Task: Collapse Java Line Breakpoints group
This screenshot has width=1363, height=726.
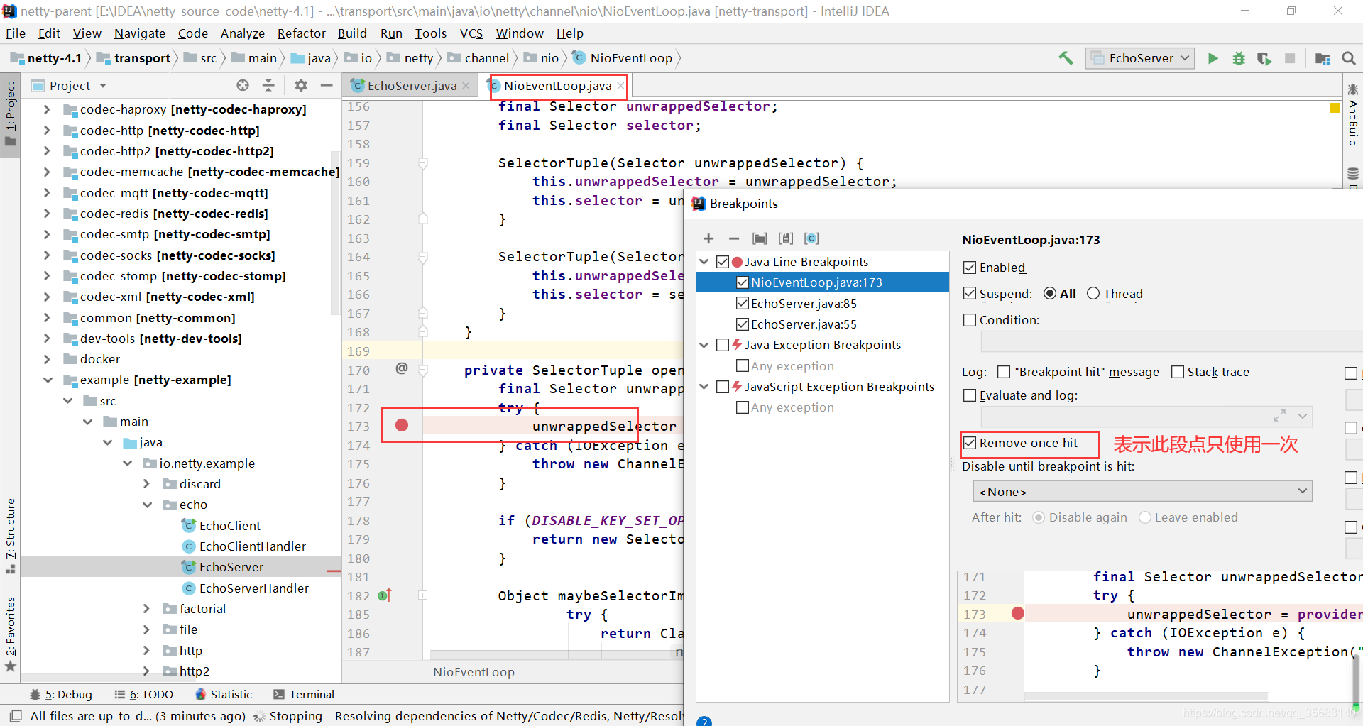Action: (704, 262)
